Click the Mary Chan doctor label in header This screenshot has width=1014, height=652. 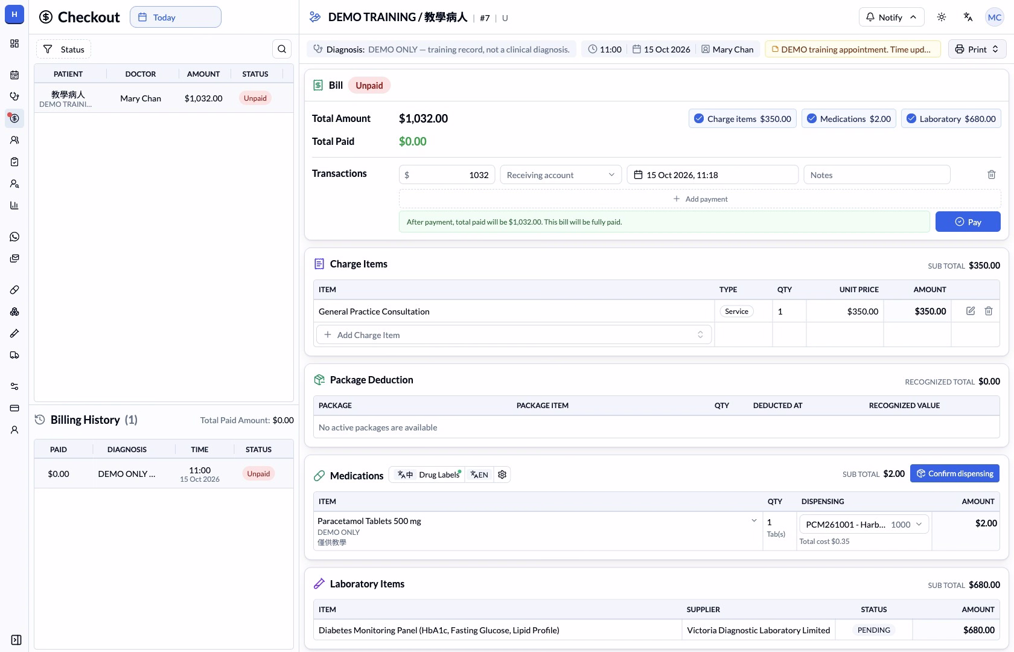click(x=727, y=49)
